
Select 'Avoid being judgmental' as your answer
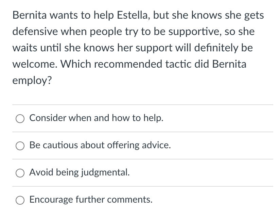pos(20,173)
